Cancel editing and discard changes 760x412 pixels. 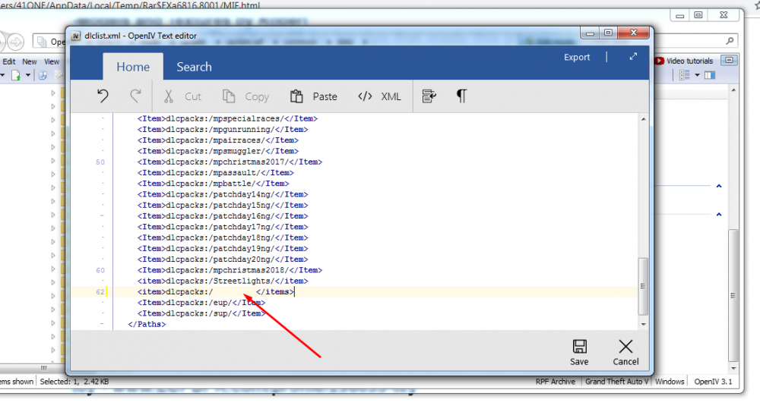coord(625,352)
